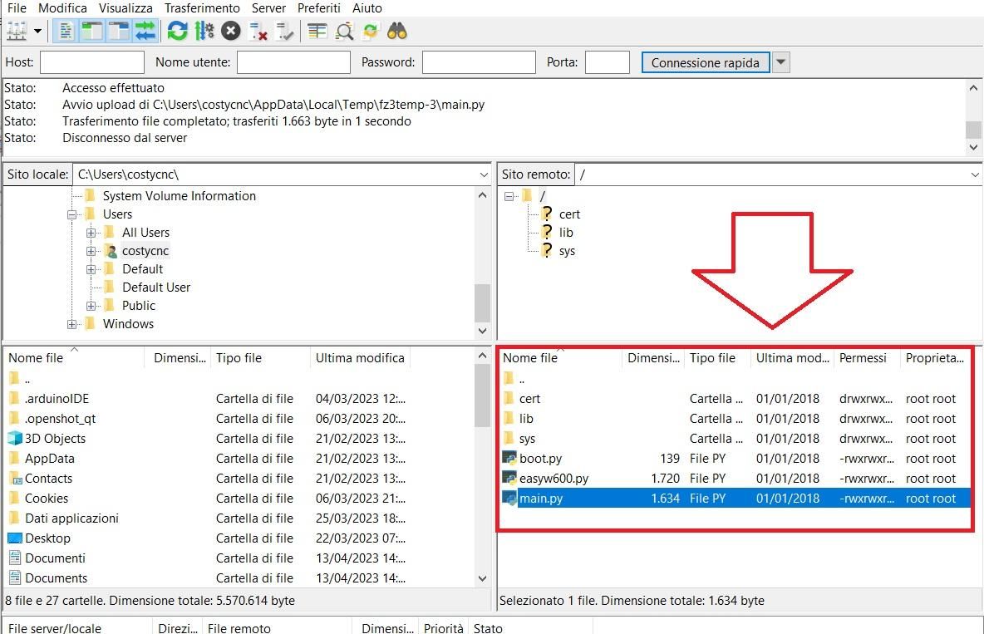Select System Volume Information folder
Screen dimensions: 984x634
[x=179, y=196]
